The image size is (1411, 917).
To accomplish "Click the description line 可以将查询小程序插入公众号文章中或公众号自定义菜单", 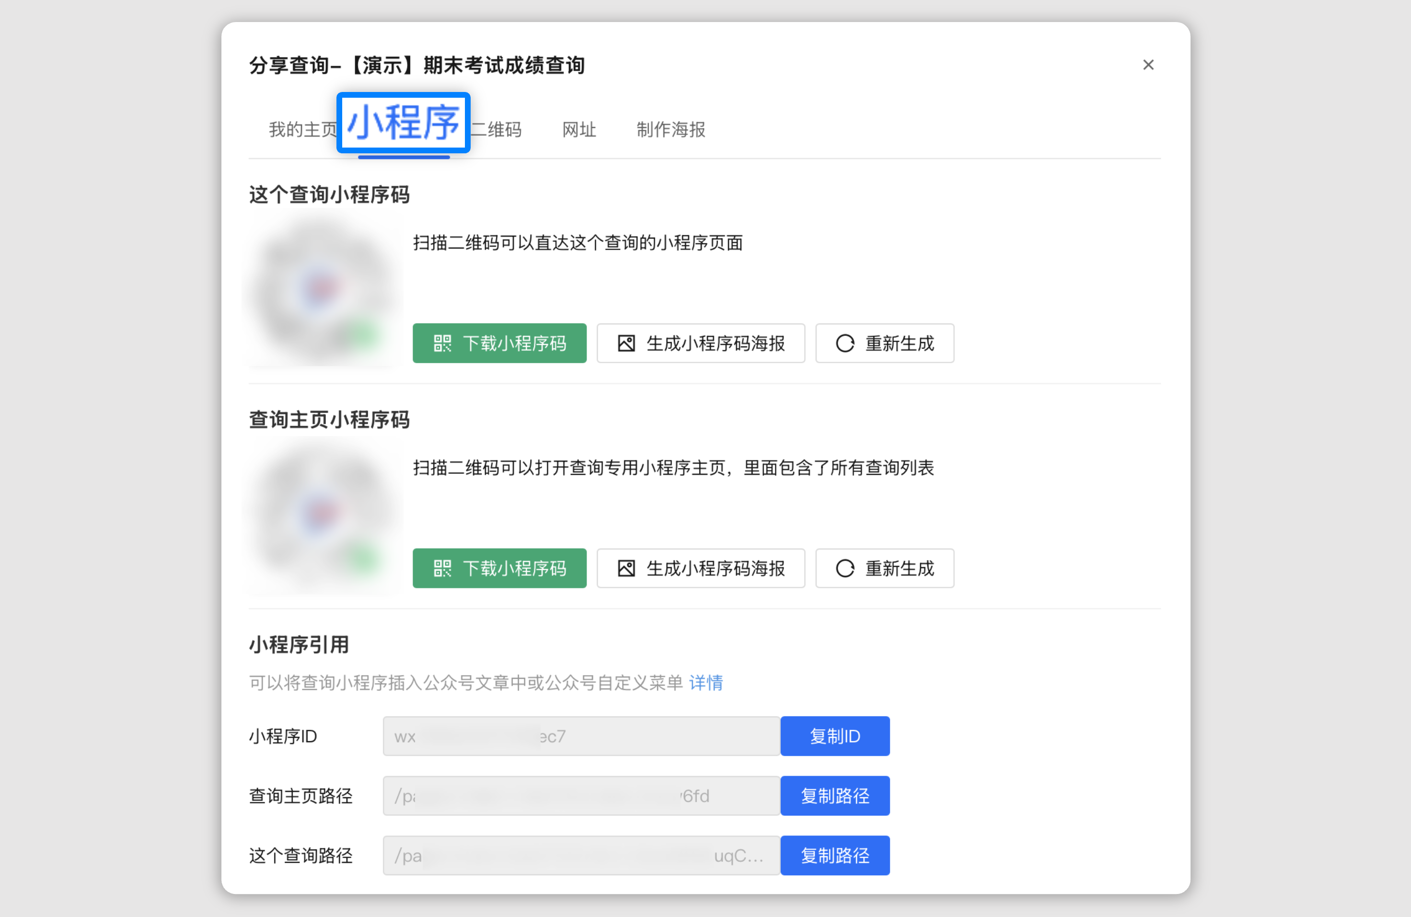I will pyautogui.click(x=466, y=683).
